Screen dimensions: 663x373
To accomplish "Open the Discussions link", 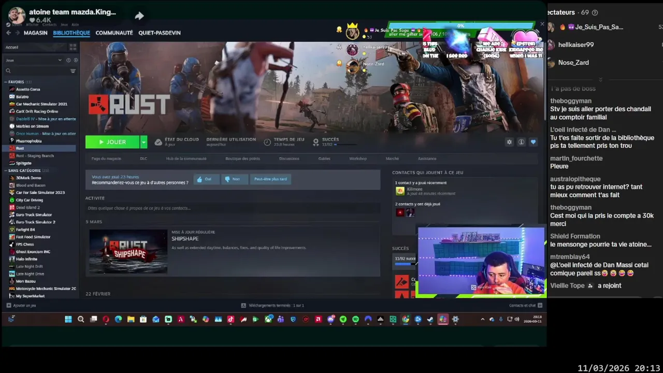I will (x=289, y=159).
